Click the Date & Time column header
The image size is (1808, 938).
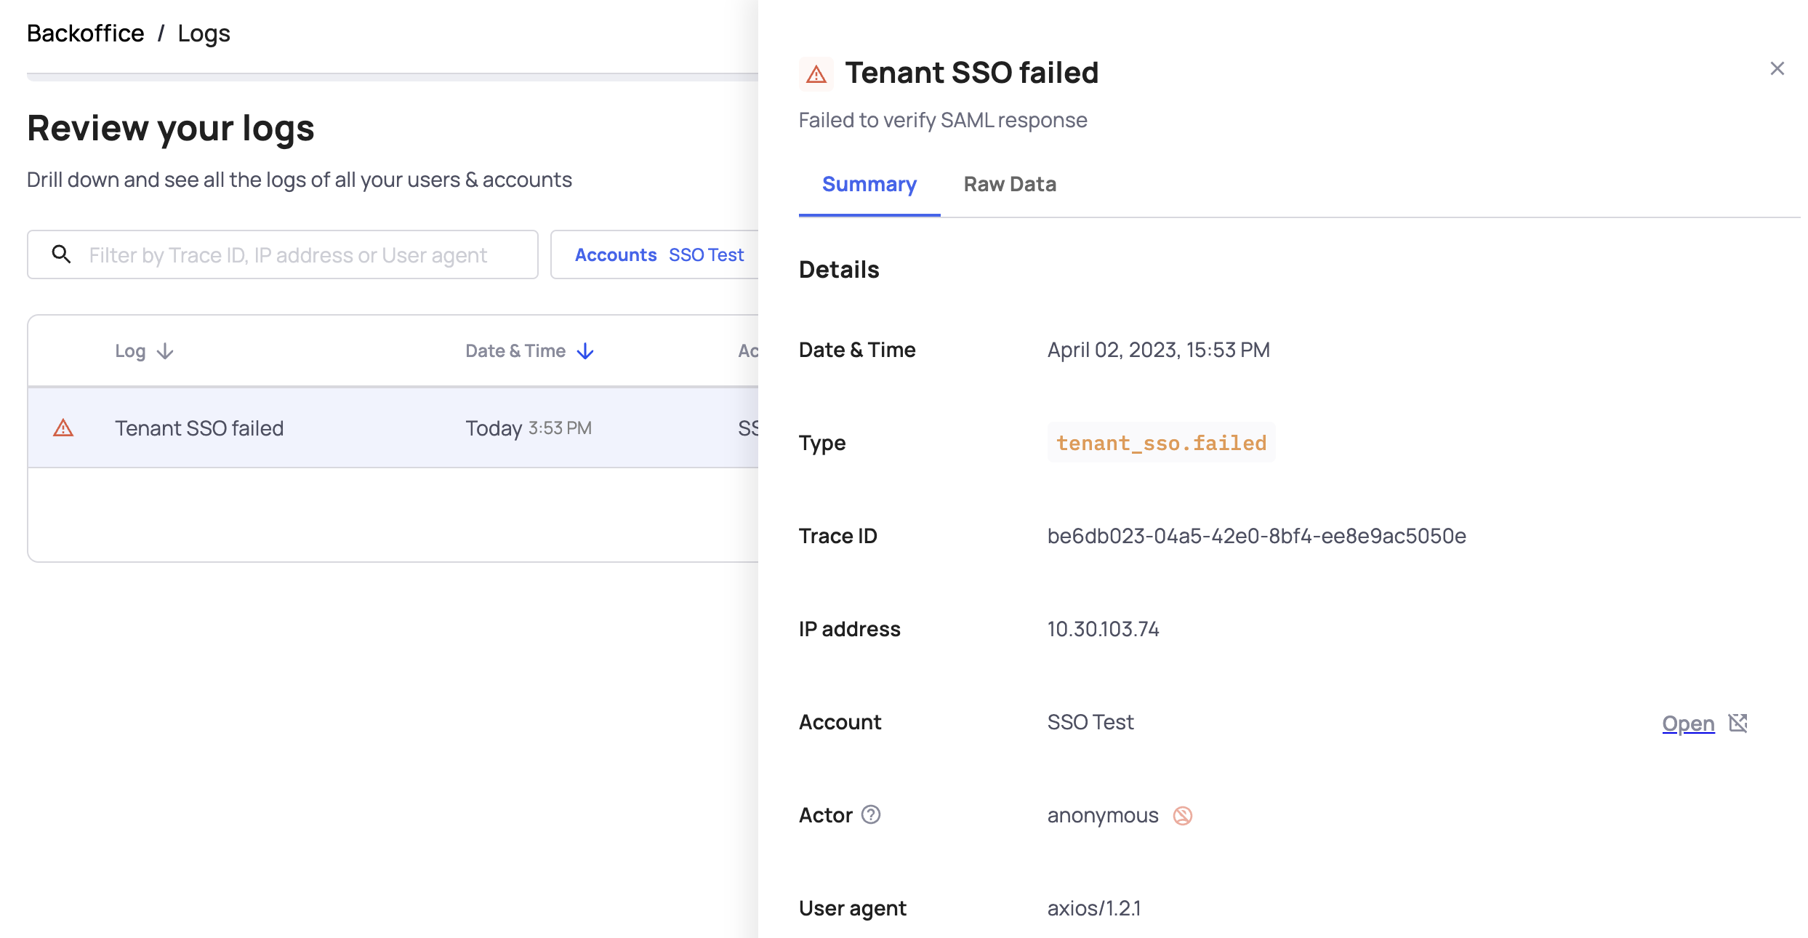[x=515, y=350]
